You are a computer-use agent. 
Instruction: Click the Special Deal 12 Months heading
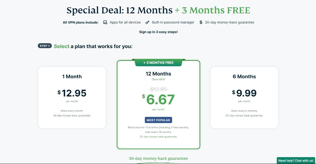click(119, 10)
